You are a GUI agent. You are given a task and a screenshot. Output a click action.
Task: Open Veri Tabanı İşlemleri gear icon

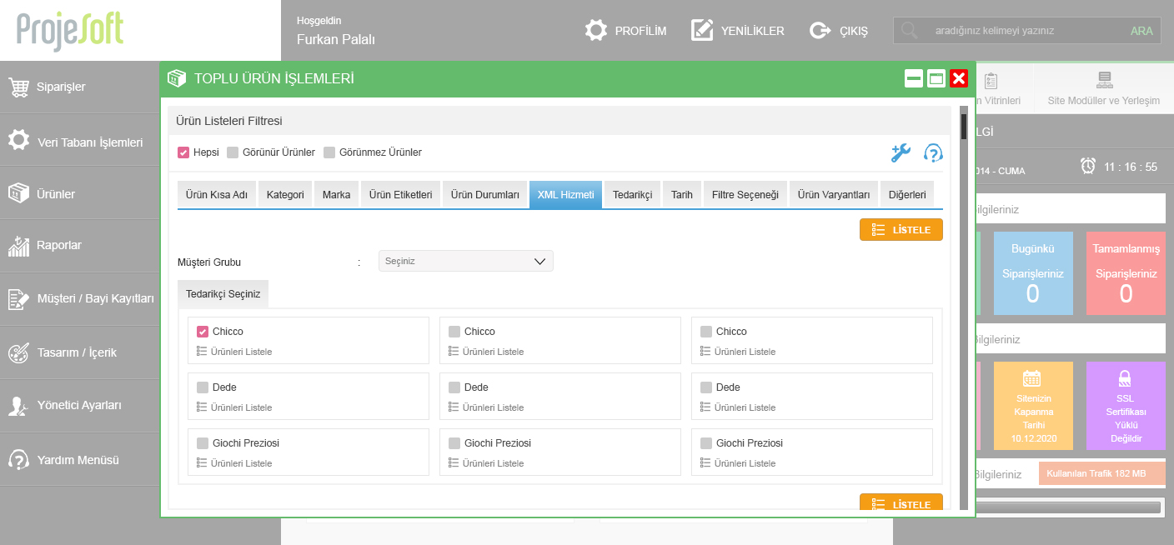point(18,141)
